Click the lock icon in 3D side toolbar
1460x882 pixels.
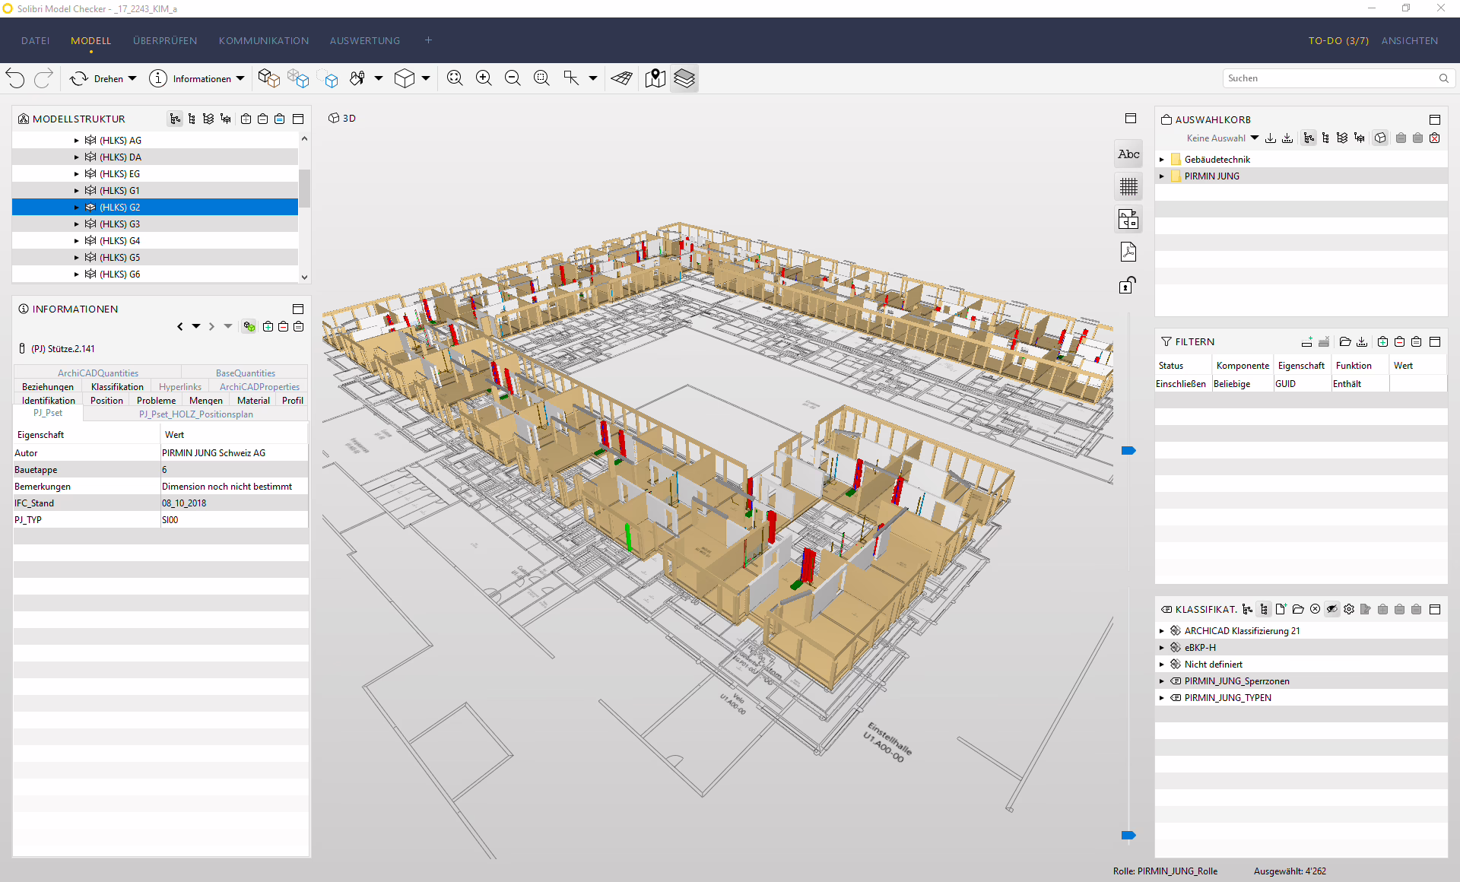click(1128, 285)
